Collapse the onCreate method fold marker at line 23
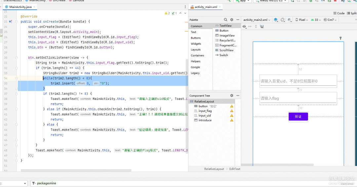Viewport: 357px width, 187px height. pos(17,21)
